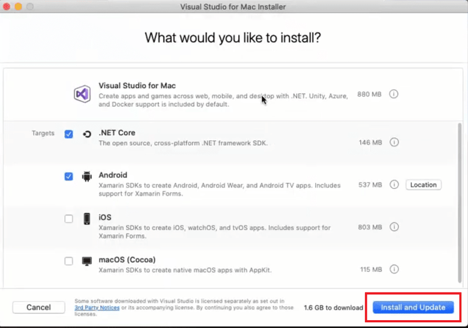Image resolution: width=468 pixels, height=328 pixels.
Task: Click the yellow minimize window button
Action: tap(18, 7)
